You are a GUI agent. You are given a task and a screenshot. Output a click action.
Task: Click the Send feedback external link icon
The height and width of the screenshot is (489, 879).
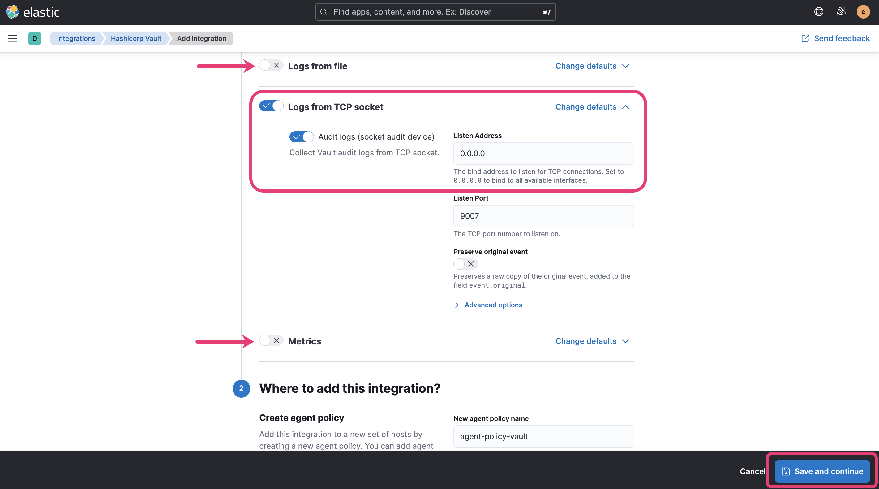pos(805,38)
